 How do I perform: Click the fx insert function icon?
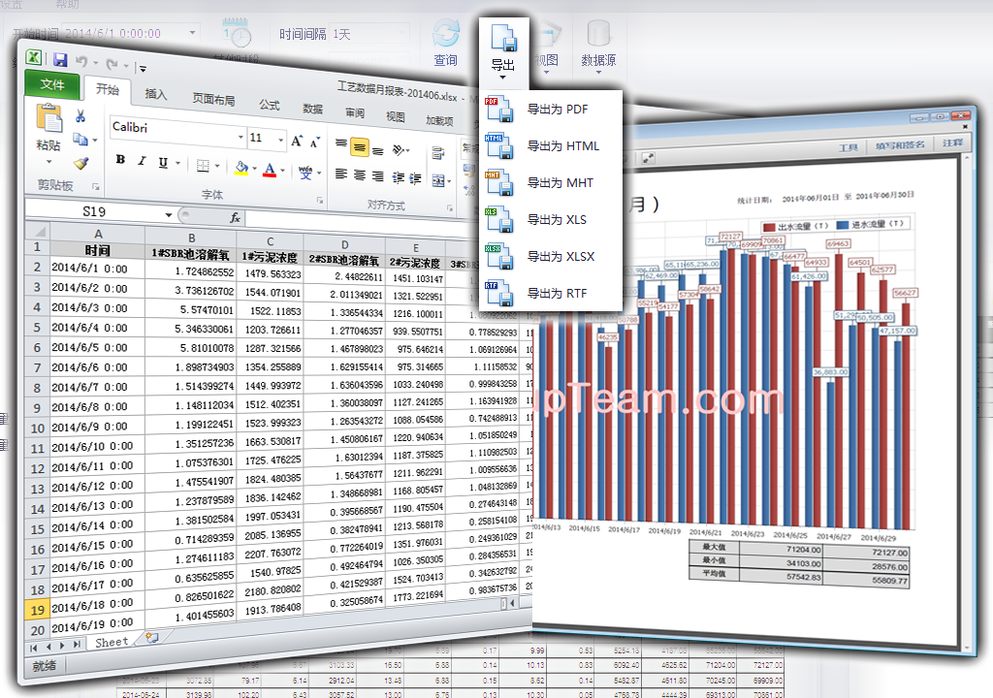[x=235, y=218]
